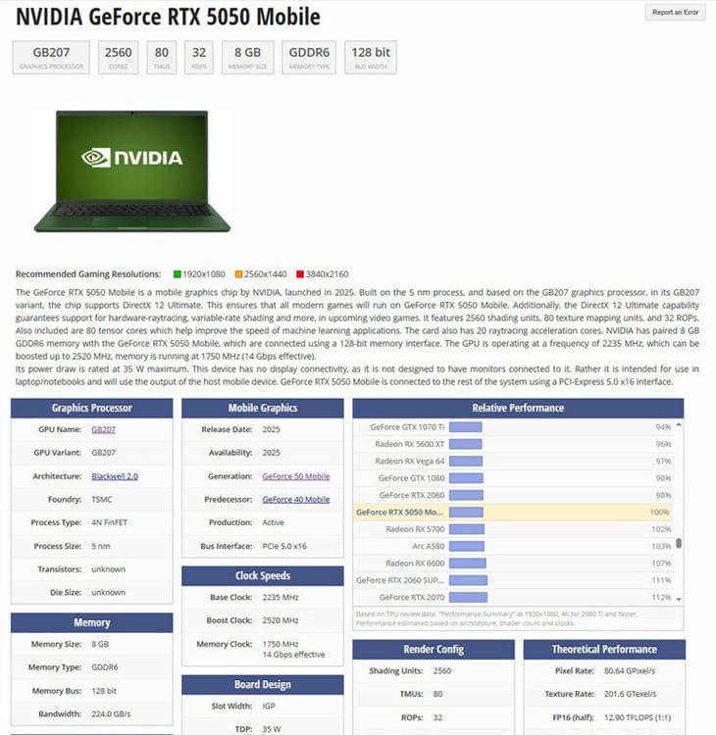Open the GB207 GPU Name link
Screen dimensions: 716x735
[x=103, y=429]
